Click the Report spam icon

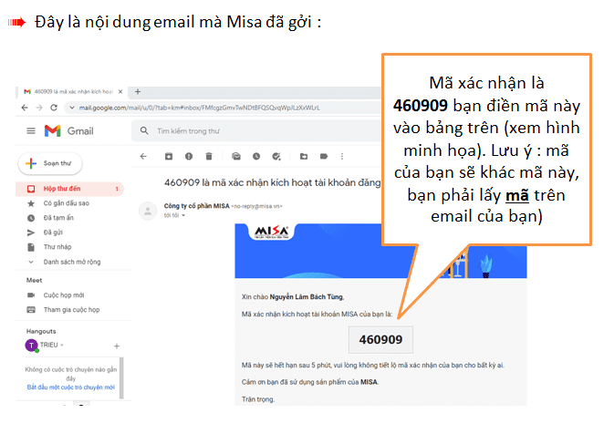coord(188,156)
